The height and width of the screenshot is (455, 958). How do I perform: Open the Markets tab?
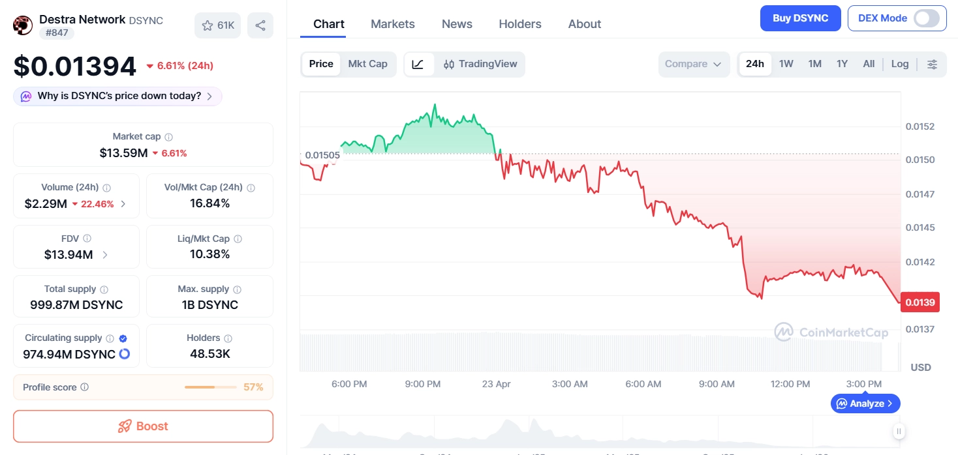point(392,24)
